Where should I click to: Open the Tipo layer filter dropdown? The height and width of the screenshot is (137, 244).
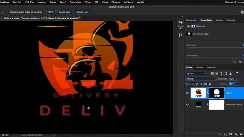196,73
